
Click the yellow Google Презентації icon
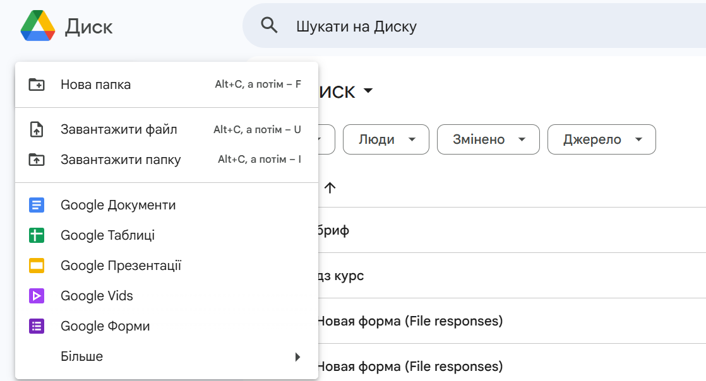37,266
